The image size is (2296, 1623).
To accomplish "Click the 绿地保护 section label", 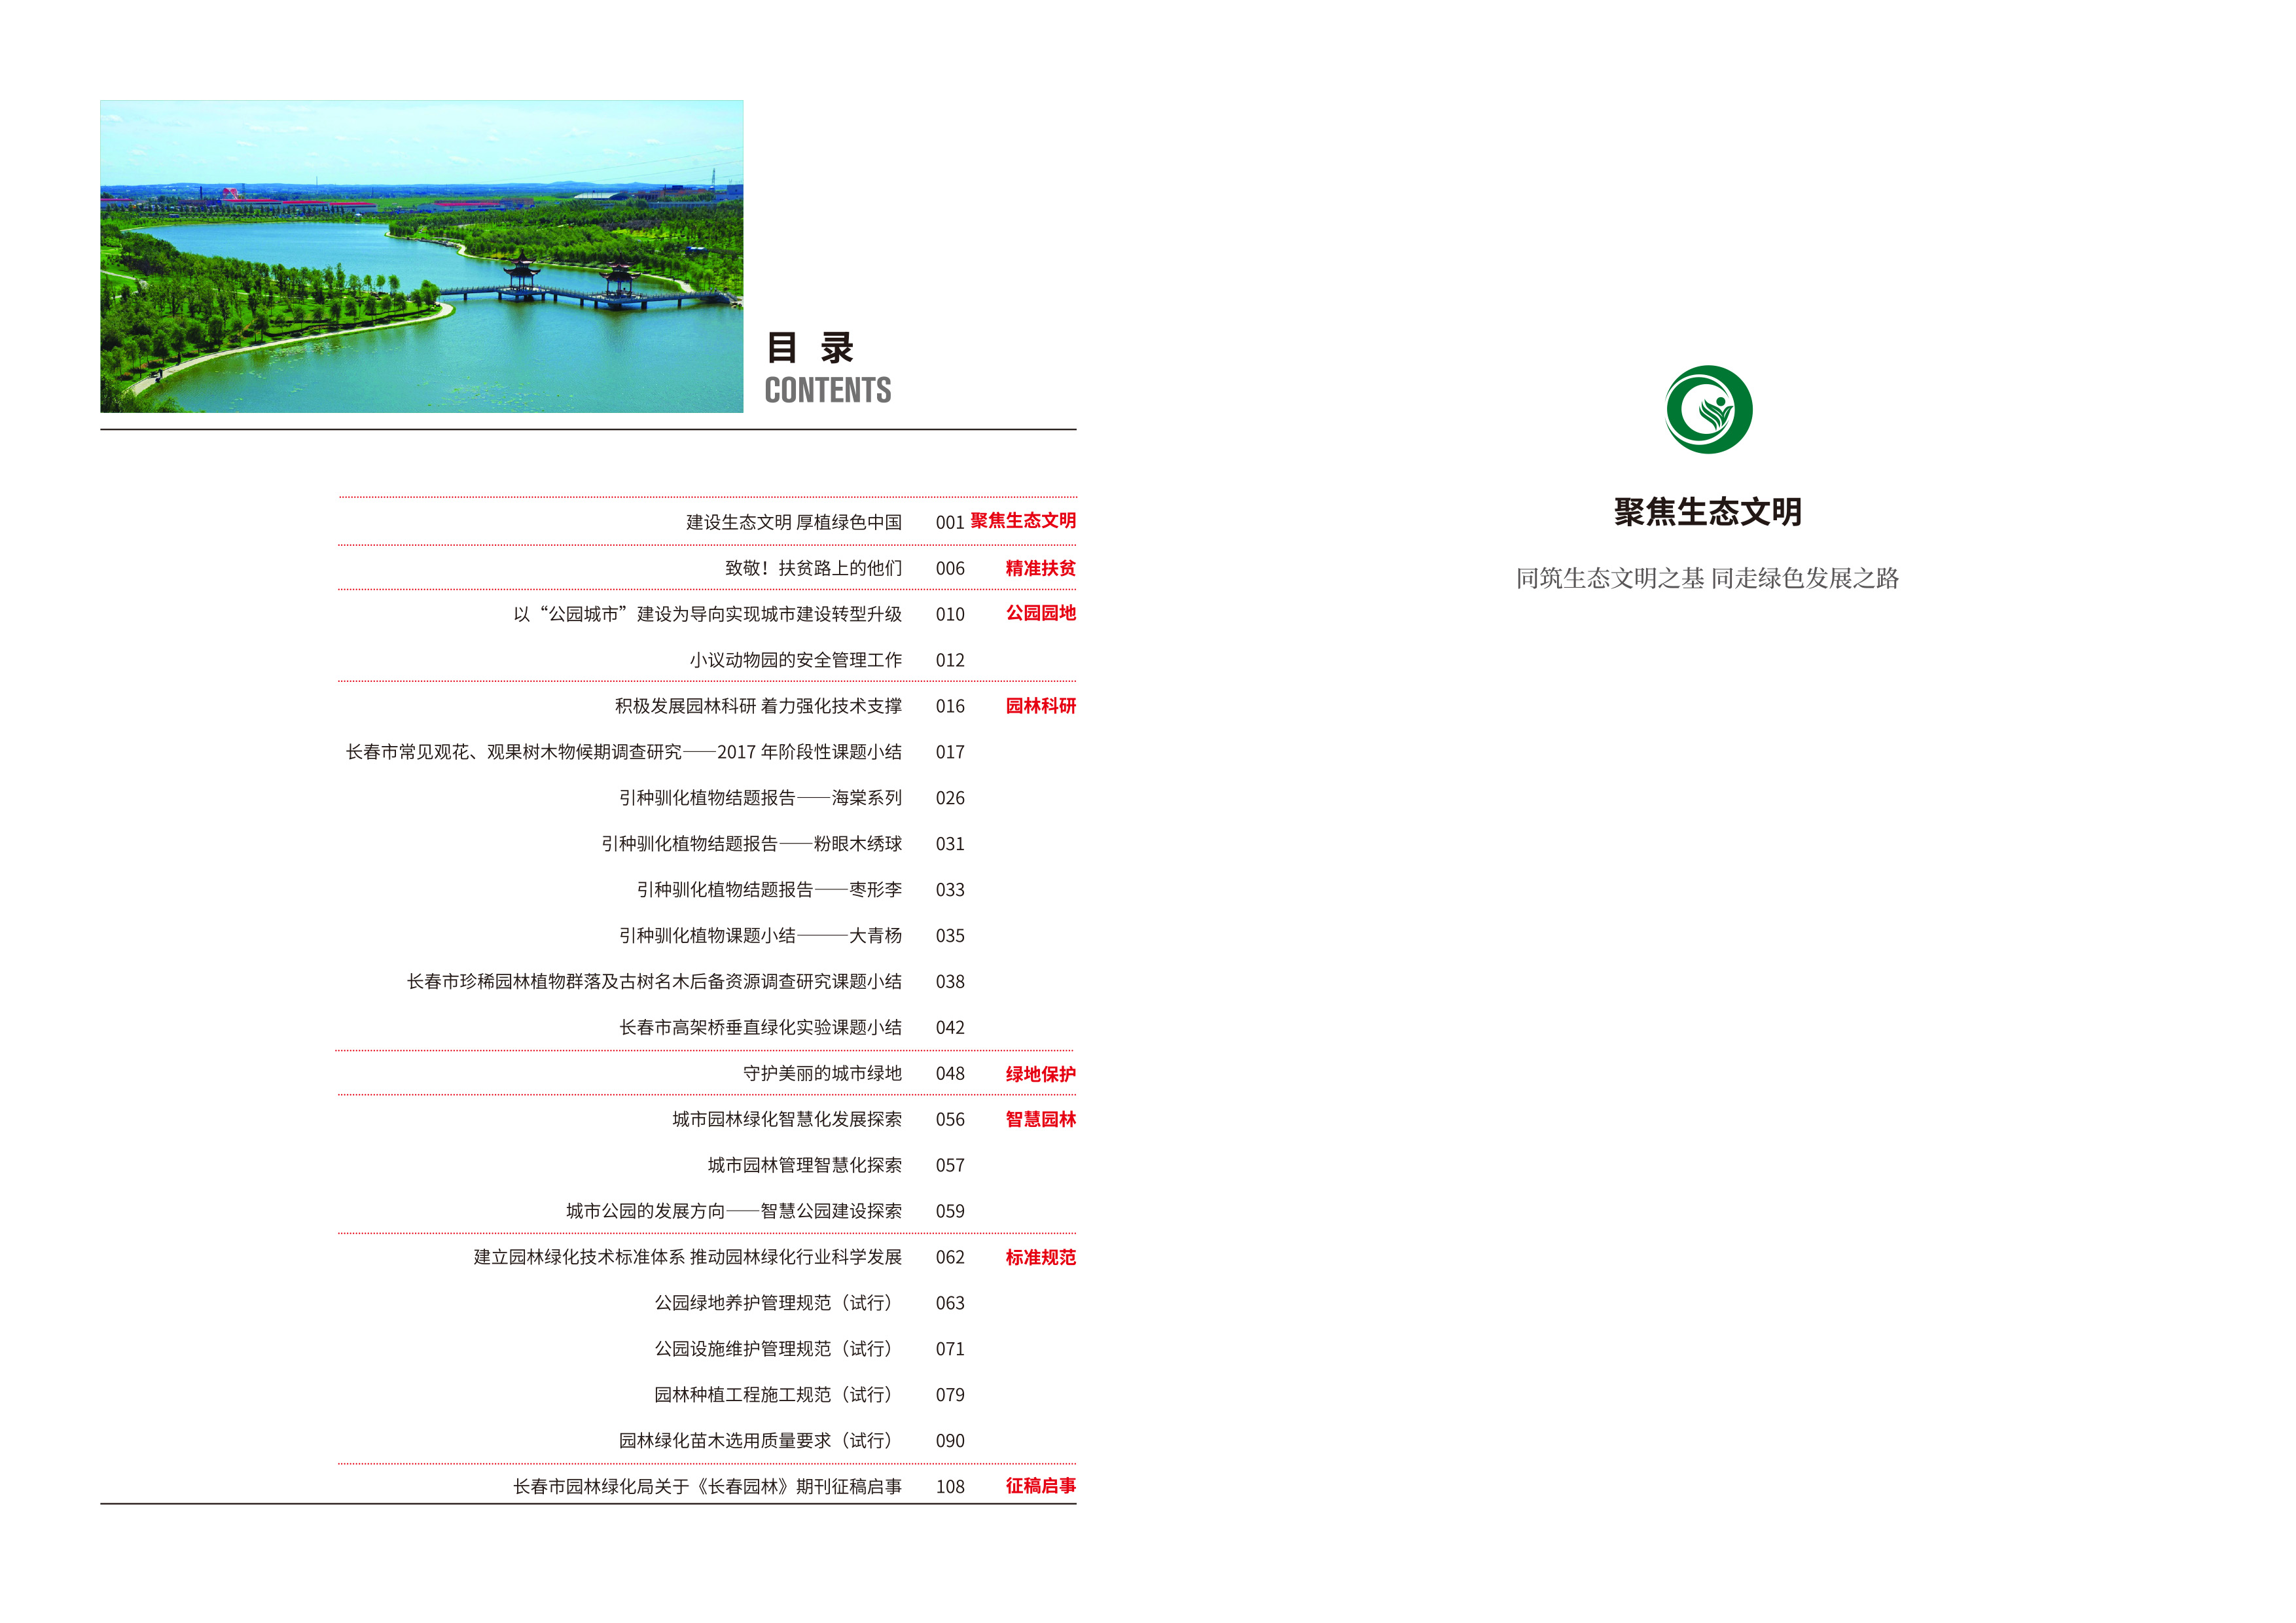I will [x=1040, y=1074].
